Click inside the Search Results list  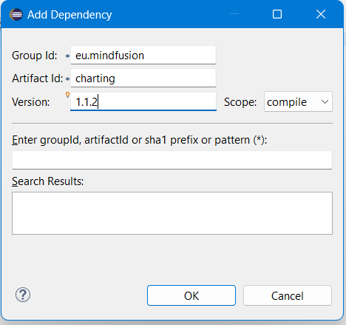coord(172,213)
